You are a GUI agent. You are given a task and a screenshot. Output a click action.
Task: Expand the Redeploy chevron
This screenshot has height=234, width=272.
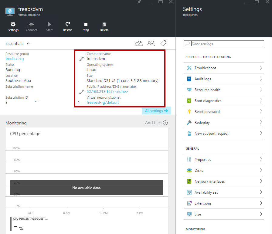coord(261,123)
